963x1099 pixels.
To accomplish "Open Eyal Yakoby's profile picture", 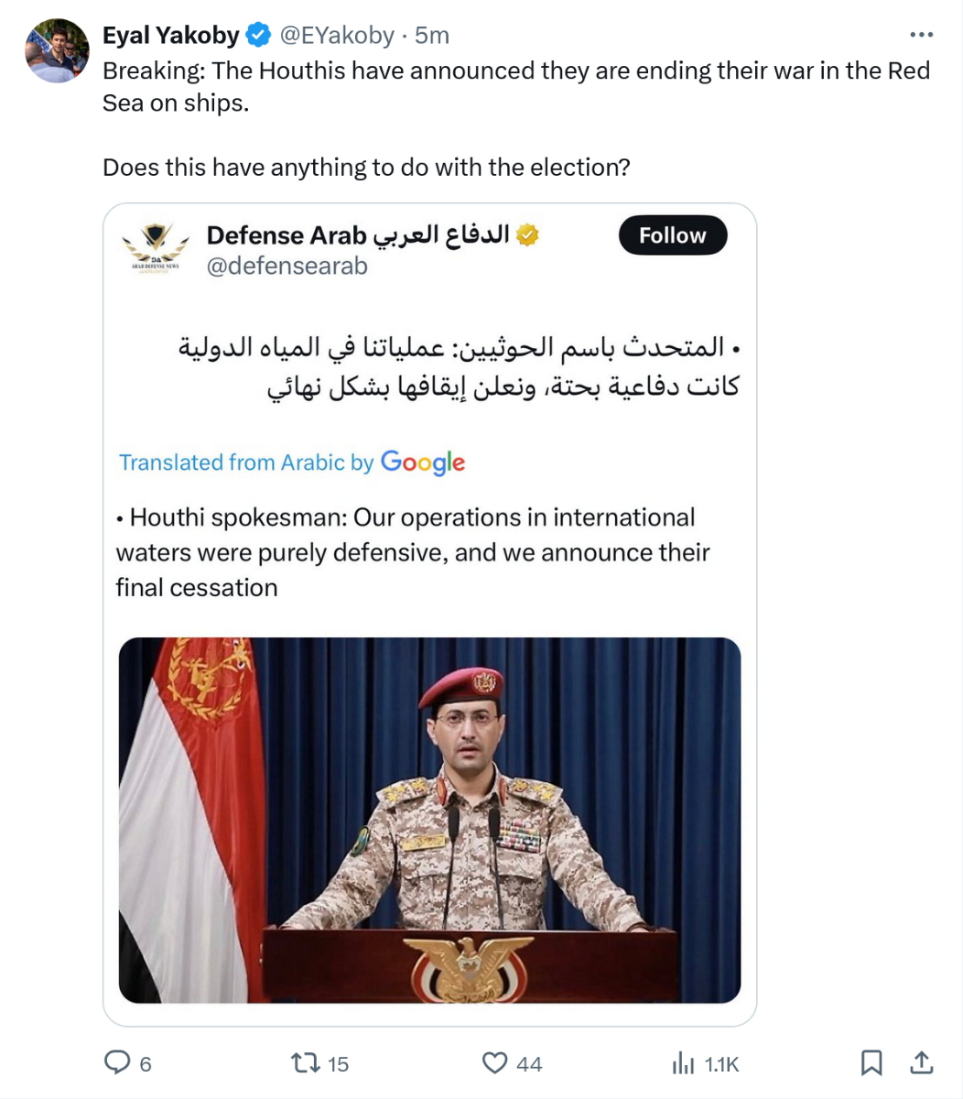I will tap(57, 51).
